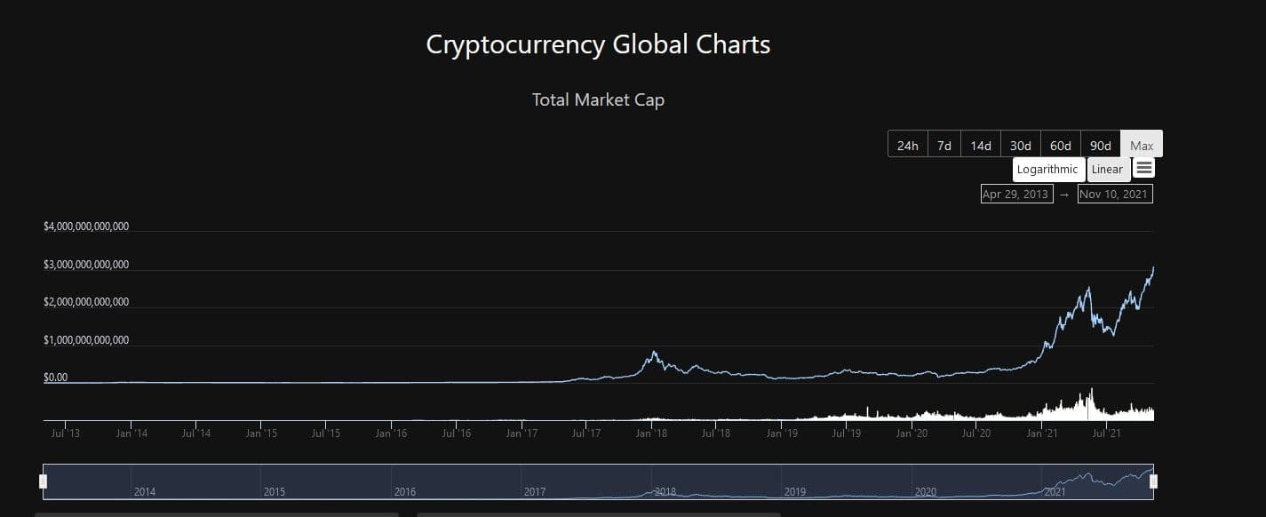Click the Cryptocurrency Global Charts heading
This screenshot has height=517, width=1266.
point(598,44)
